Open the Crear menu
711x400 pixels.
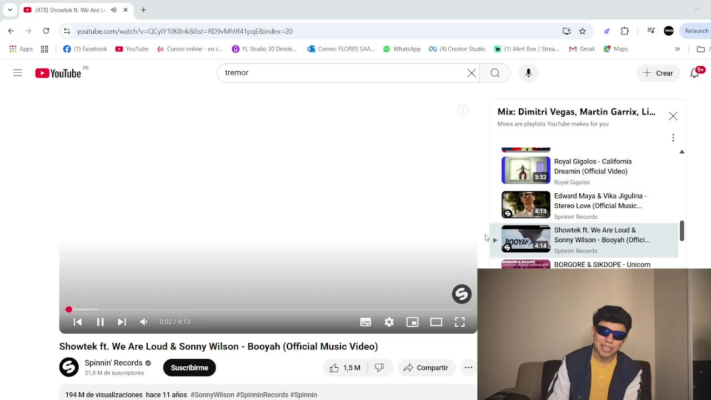pyautogui.click(x=658, y=73)
